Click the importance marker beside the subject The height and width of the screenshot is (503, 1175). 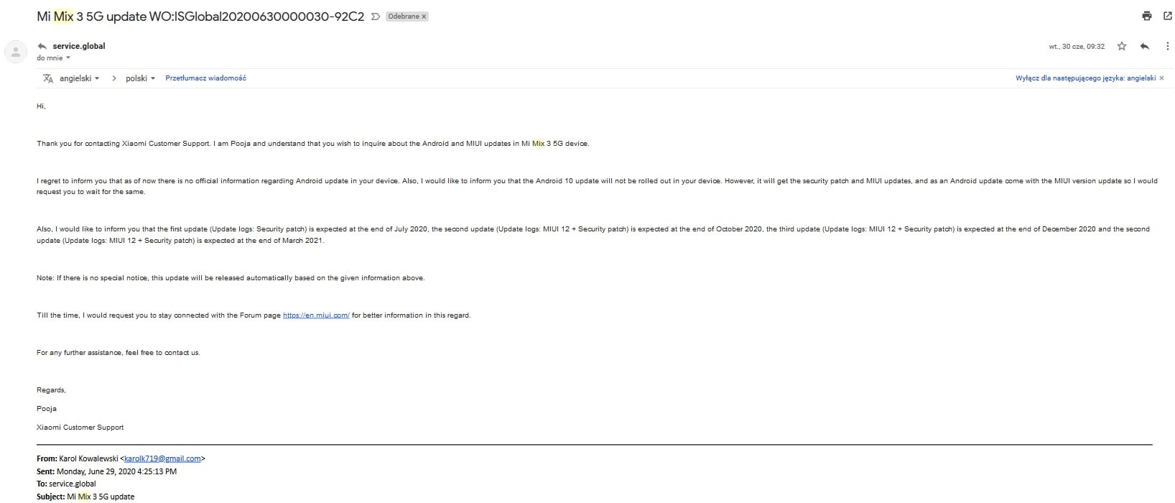[x=376, y=17]
